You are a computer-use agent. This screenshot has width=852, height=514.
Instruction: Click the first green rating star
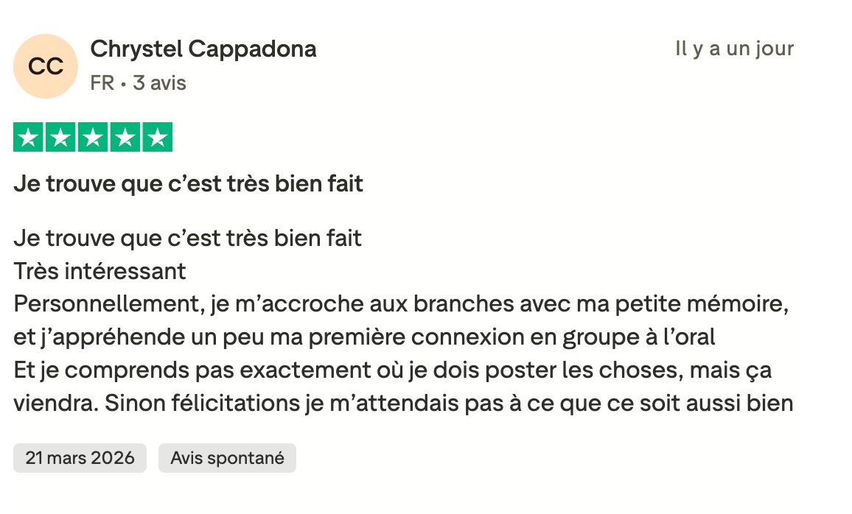(x=29, y=137)
